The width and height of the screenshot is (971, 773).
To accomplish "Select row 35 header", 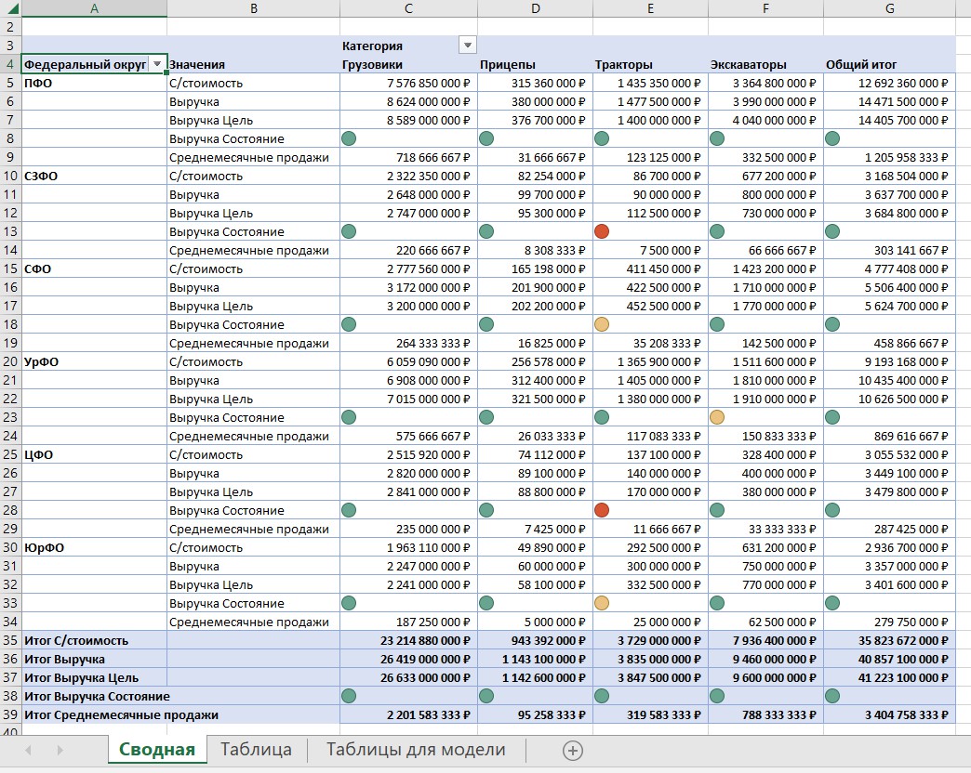I will 10,640.
